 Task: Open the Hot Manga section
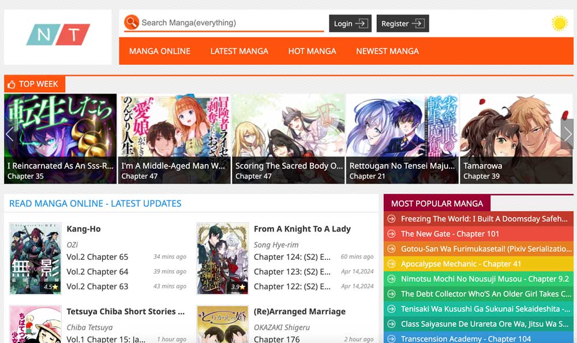312,51
